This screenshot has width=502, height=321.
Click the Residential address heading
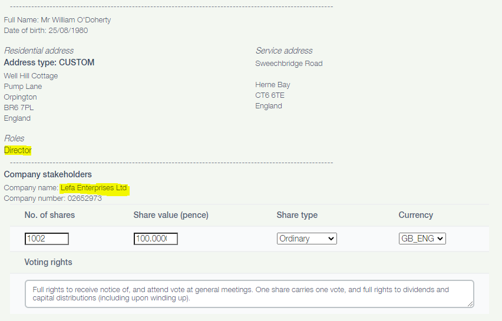(39, 51)
